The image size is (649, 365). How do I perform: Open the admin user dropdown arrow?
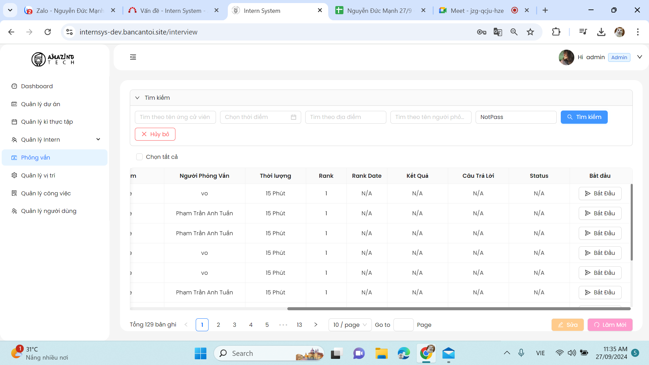640,57
